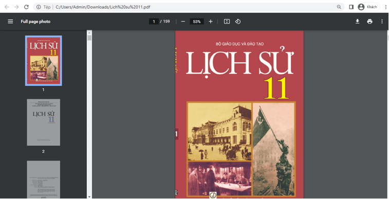Click the '/ 159' total pages text
The width and height of the screenshot is (389, 199).
(165, 21)
